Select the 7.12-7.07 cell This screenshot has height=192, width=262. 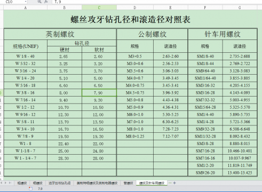[170, 137]
